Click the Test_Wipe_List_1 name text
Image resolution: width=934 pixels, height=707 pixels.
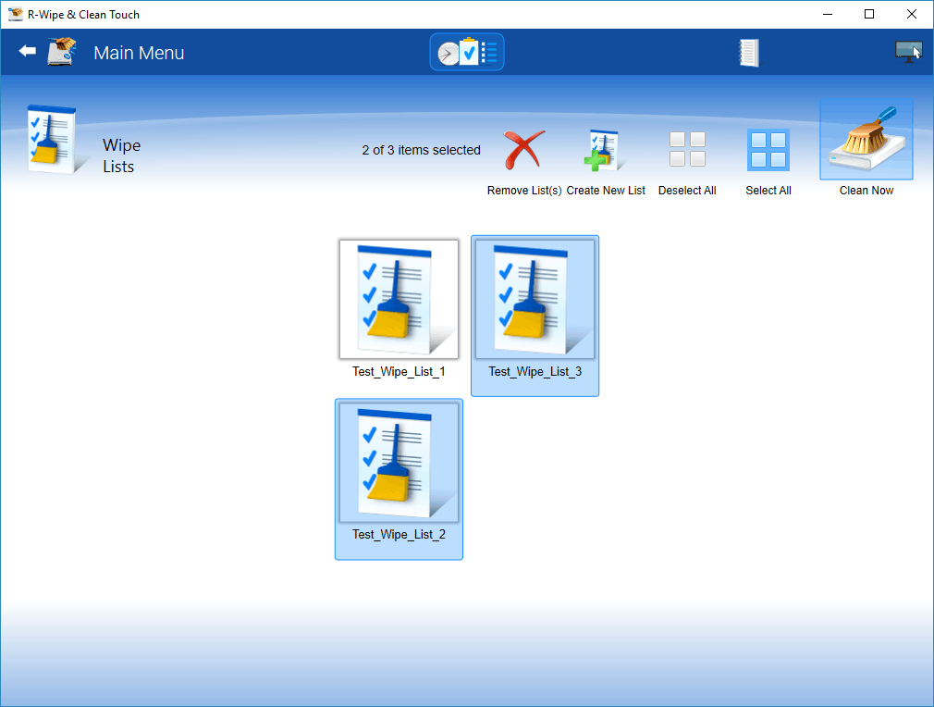point(399,371)
